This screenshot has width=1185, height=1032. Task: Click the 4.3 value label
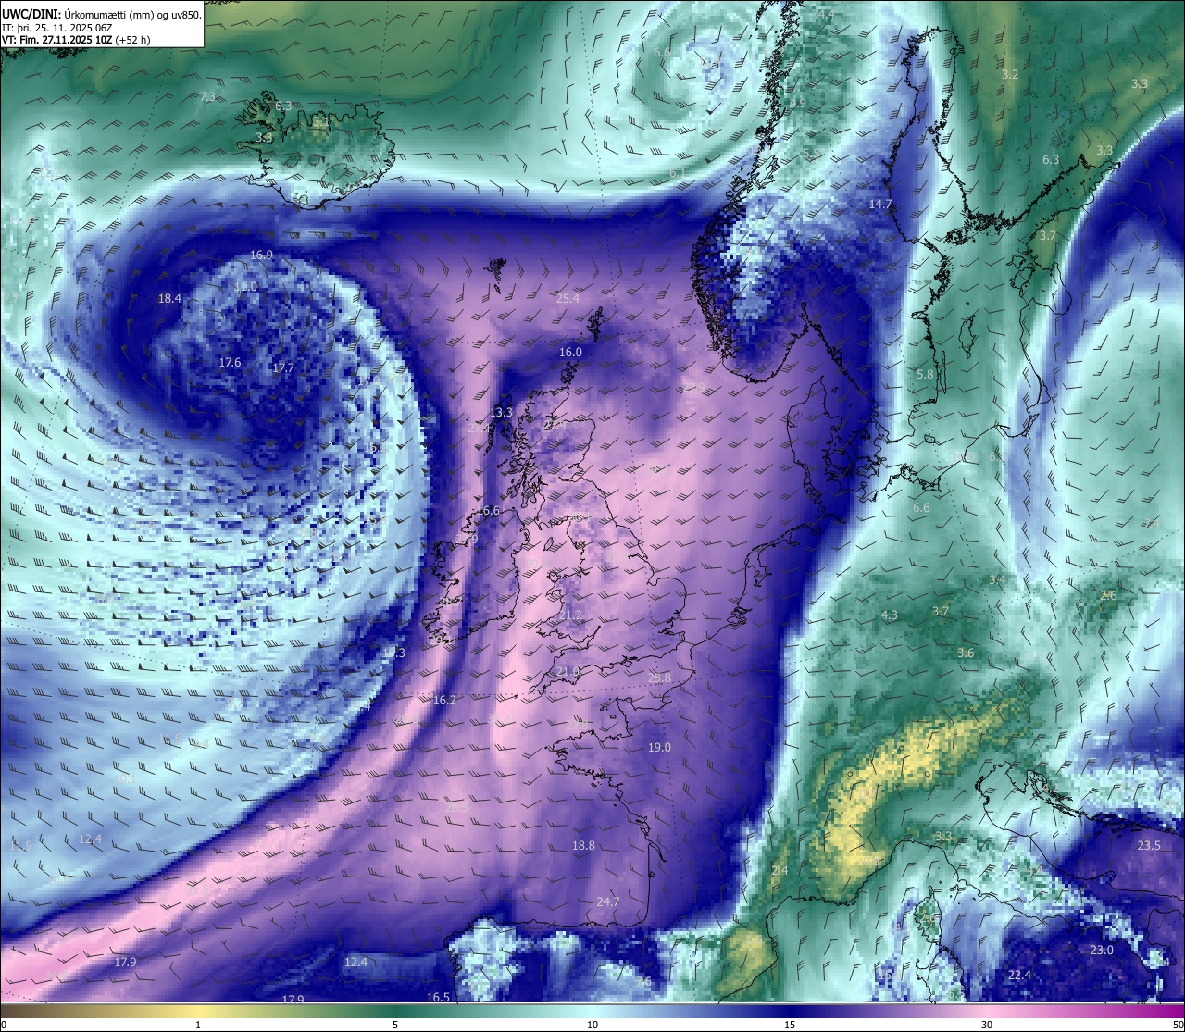point(890,615)
